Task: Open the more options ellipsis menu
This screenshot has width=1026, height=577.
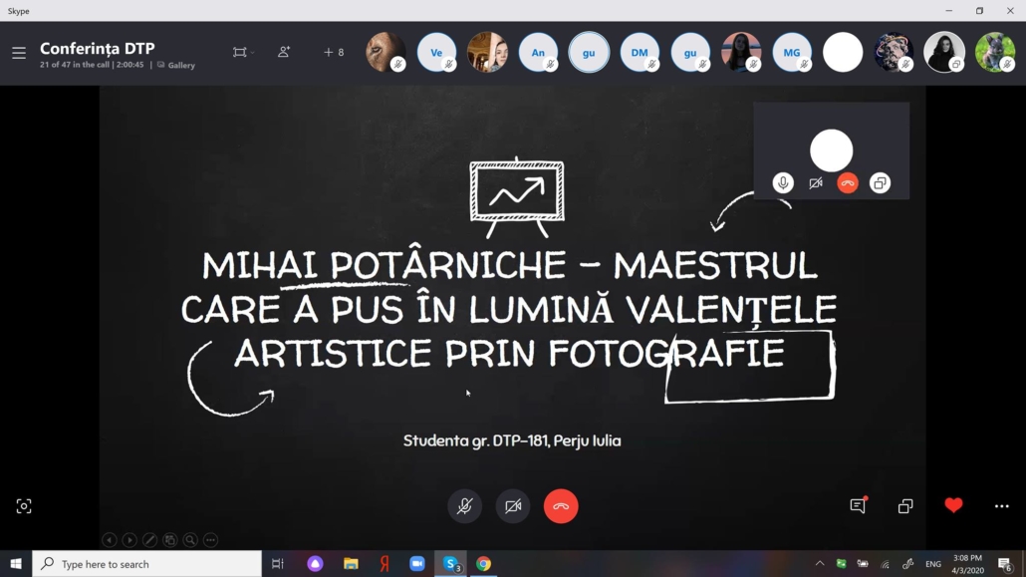Action: (1001, 506)
